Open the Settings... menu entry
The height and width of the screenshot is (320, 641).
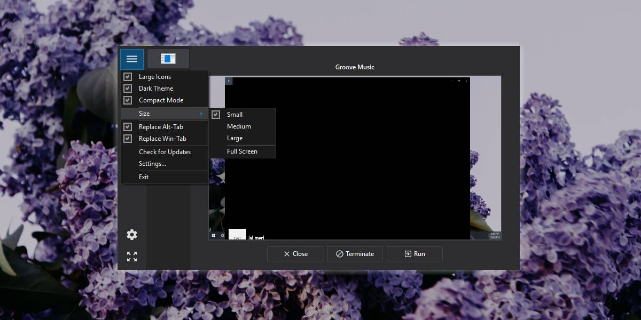(165, 164)
